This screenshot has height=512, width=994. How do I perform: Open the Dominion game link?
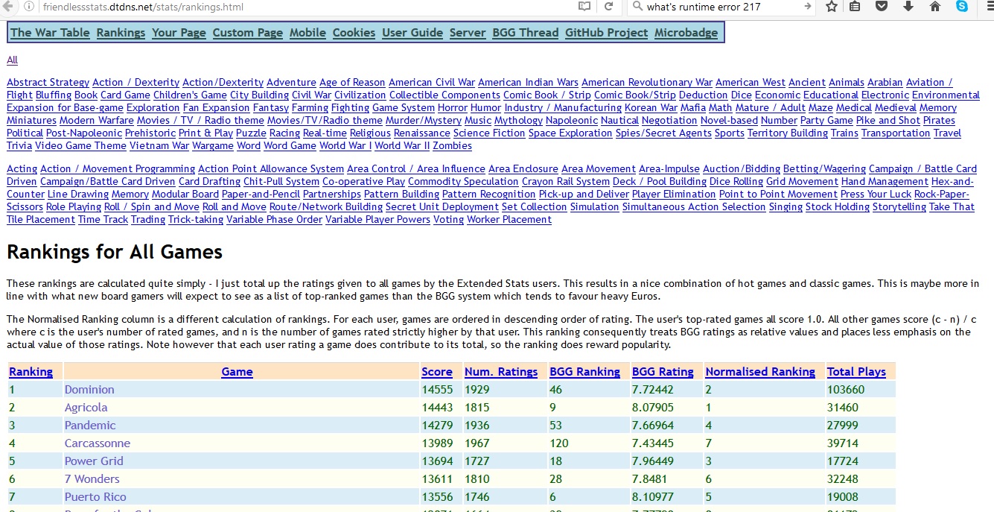pos(89,389)
